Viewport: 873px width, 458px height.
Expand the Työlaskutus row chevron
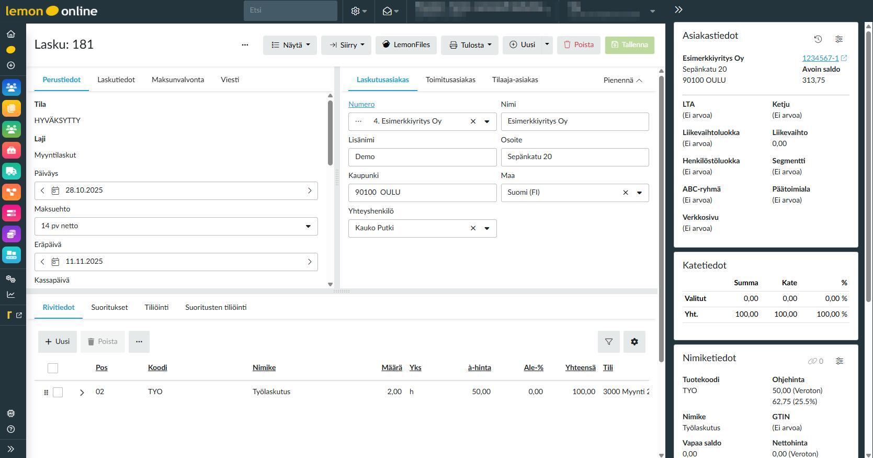point(82,392)
